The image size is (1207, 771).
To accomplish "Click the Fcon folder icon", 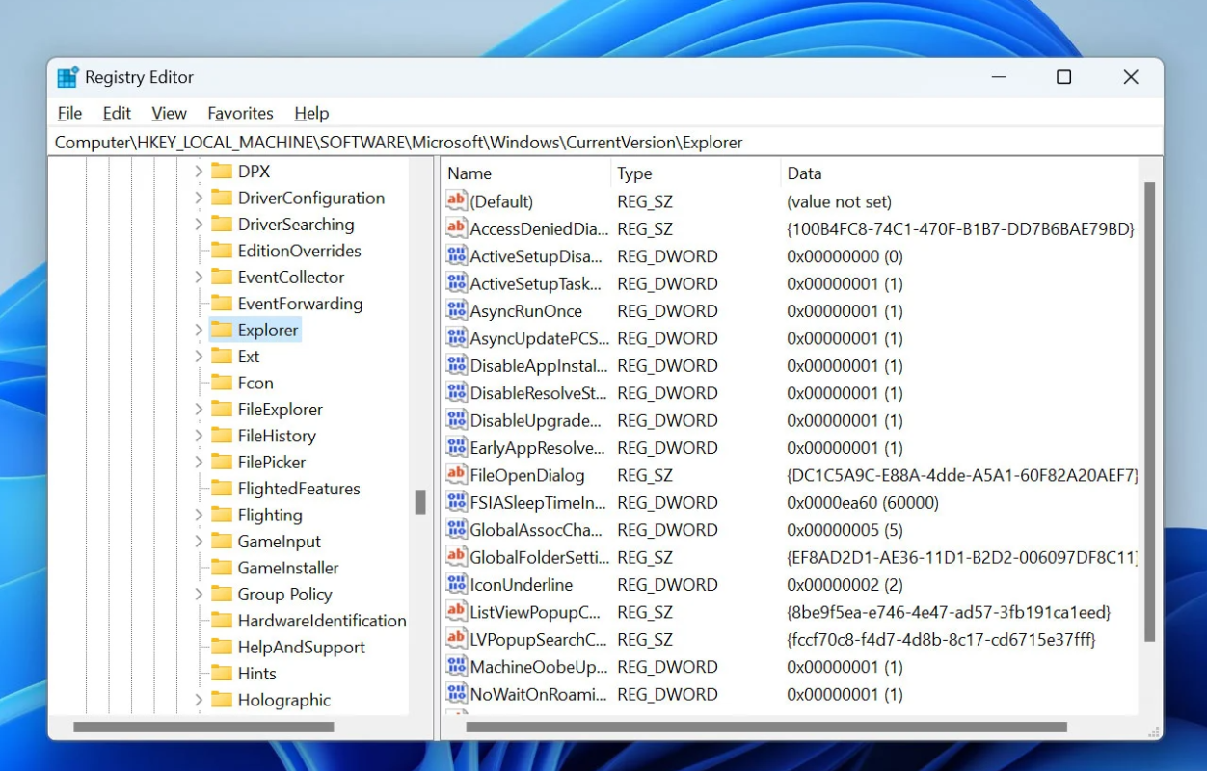I will tap(222, 383).
